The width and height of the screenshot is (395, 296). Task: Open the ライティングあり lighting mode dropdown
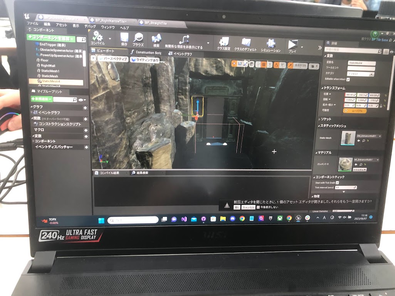[x=145, y=60]
